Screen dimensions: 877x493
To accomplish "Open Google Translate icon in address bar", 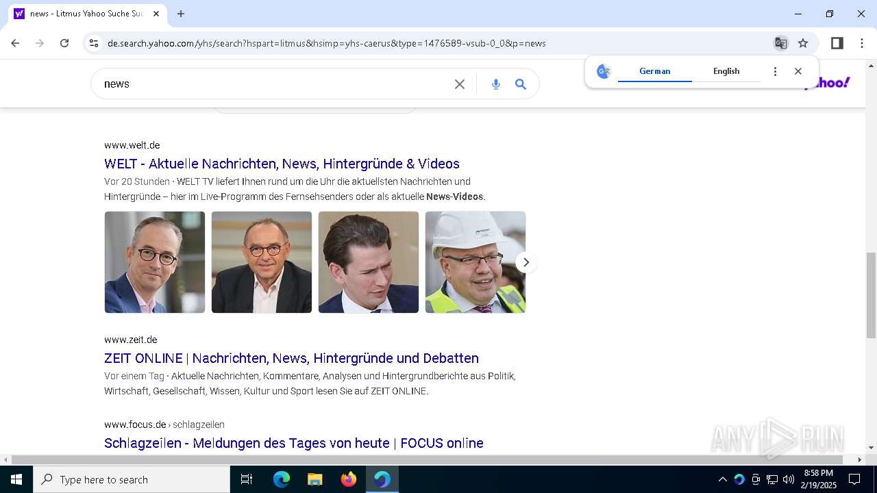I will [780, 43].
